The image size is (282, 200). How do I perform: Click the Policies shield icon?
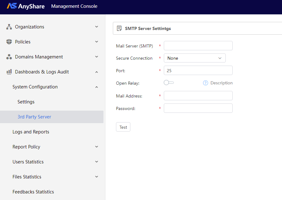(9, 42)
